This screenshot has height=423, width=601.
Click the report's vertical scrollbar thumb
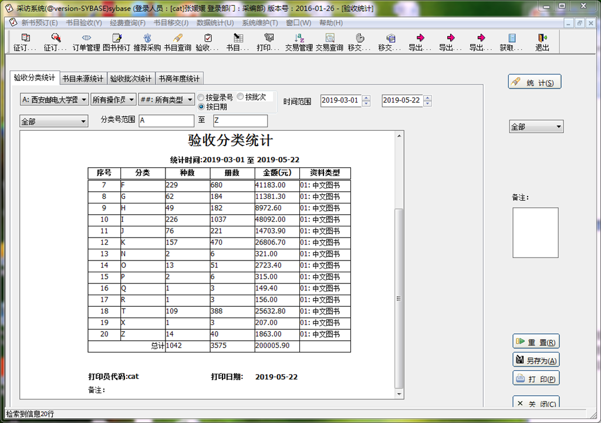399,298
